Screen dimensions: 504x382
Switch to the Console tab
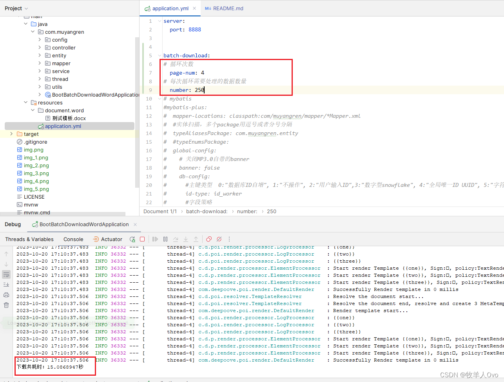tap(73, 239)
